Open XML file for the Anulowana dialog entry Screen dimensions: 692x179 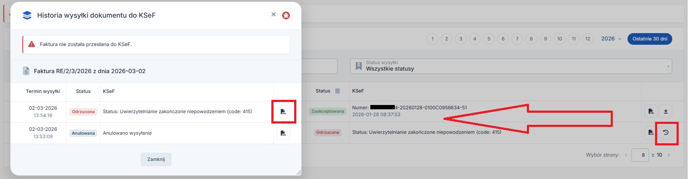pos(283,133)
